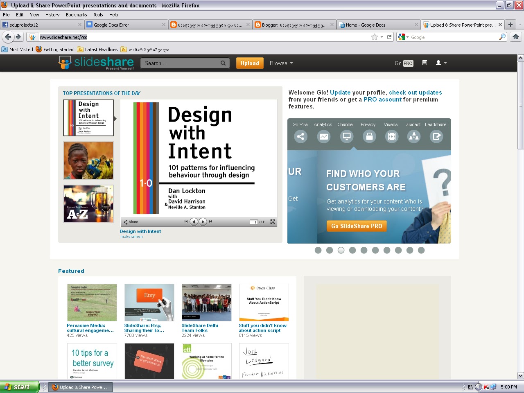Click the slide number input box

click(254, 222)
